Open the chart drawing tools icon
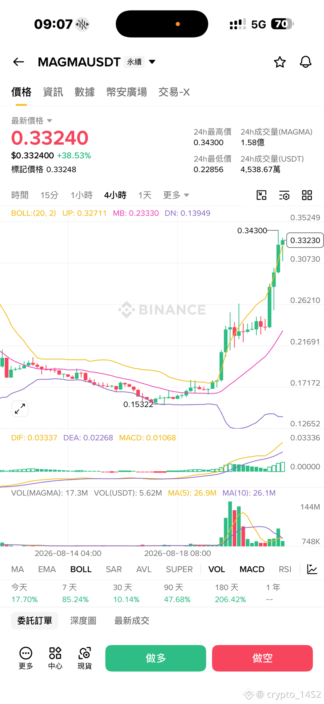This screenshot has width=324, height=704. pos(261,195)
